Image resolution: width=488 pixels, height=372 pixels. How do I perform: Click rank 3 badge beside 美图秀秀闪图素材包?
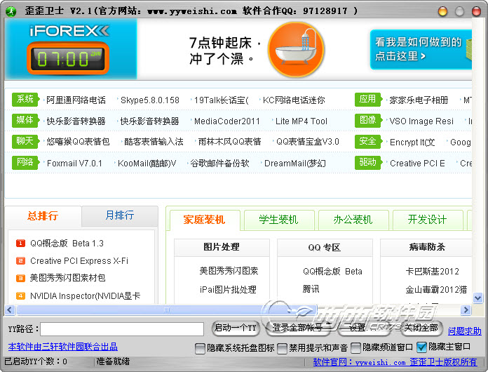(20, 278)
